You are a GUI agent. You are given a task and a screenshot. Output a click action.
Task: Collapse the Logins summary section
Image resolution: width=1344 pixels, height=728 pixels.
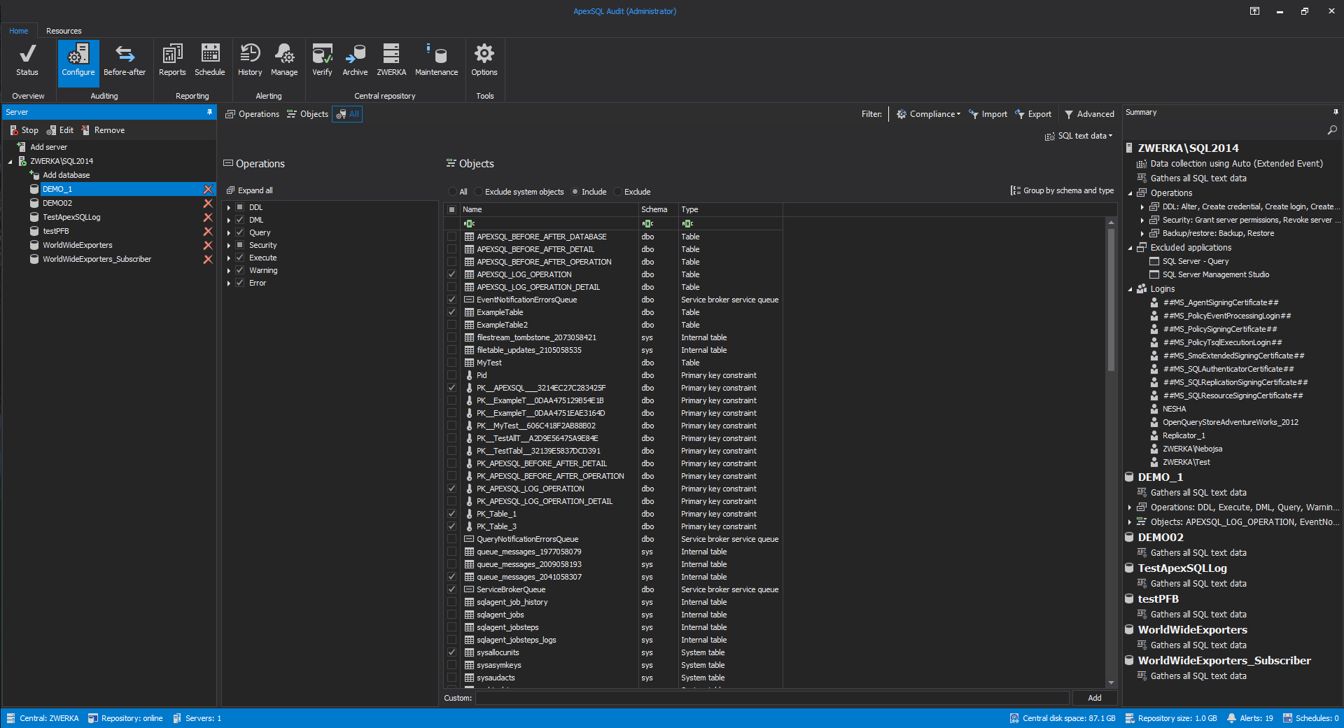(1130, 289)
